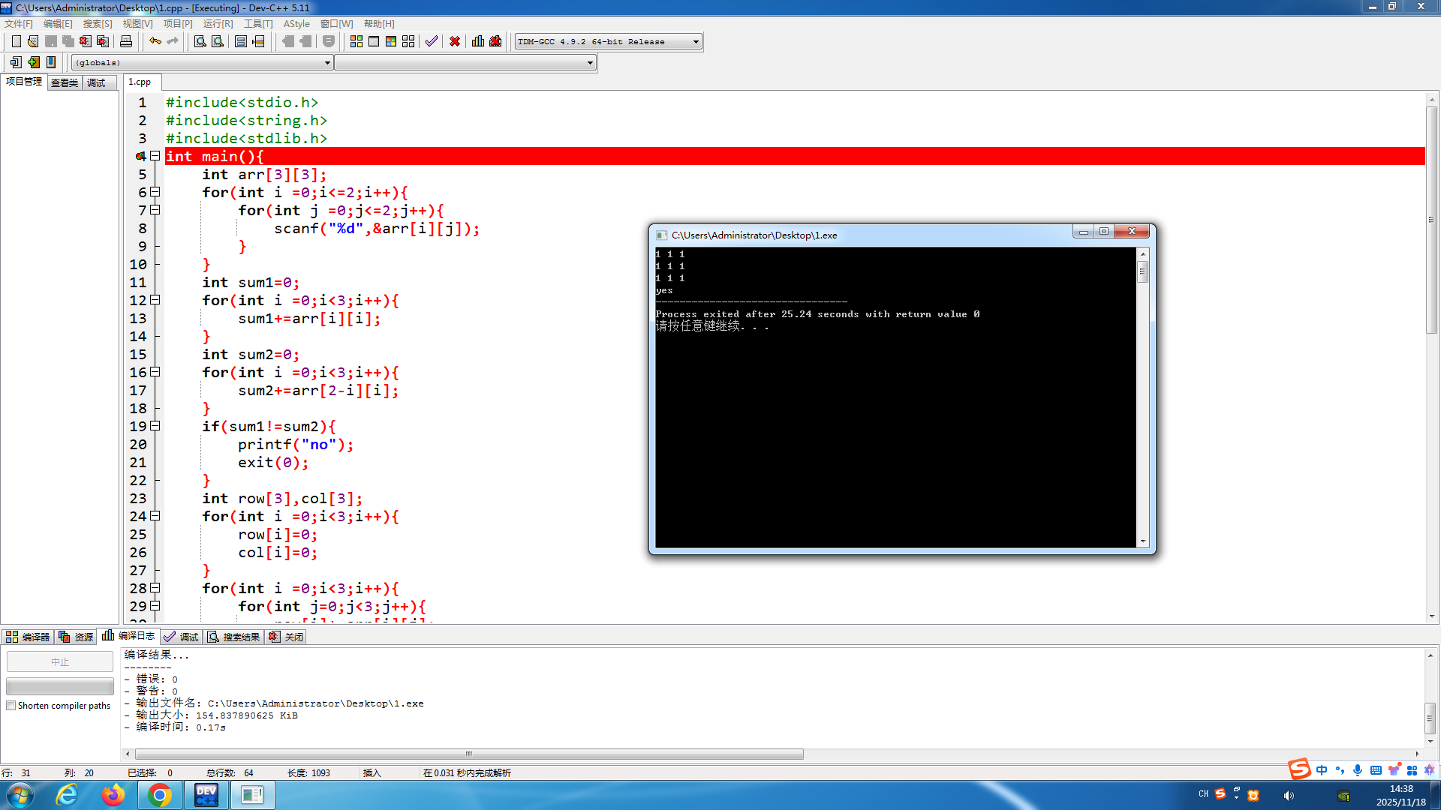This screenshot has width=1441, height=810.
Task: Click the Syntax check checkmark icon
Action: click(431, 41)
